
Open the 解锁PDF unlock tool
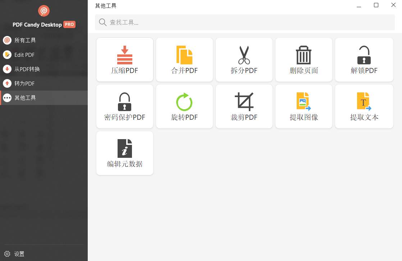[x=364, y=59]
